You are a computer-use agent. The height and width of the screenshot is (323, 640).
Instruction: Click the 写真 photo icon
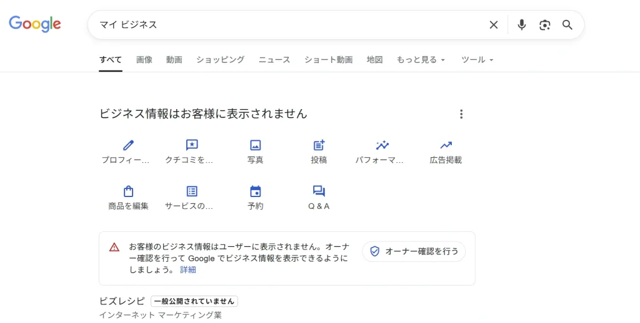[255, 145]
